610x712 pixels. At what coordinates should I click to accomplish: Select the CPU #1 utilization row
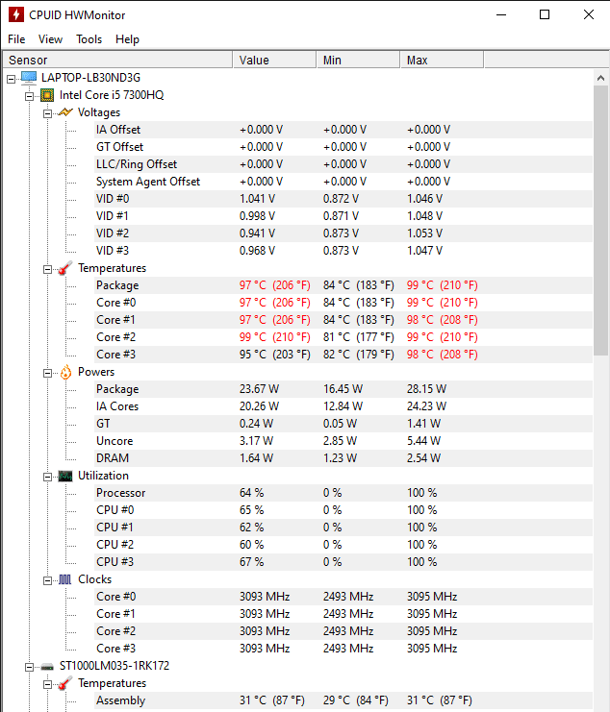(x=343, y=528)
